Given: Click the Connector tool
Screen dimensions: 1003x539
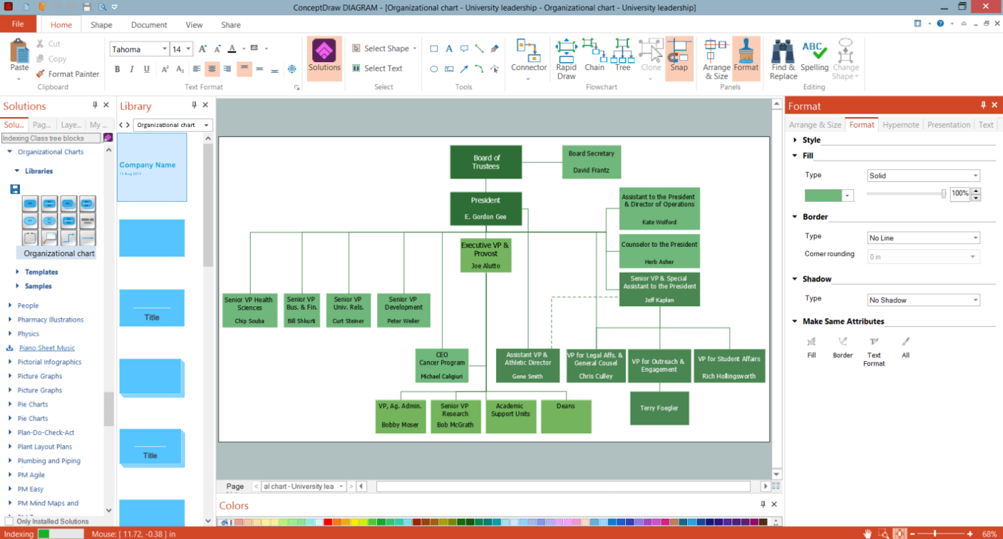Looking at the screenshot, I should click(529, 58).
